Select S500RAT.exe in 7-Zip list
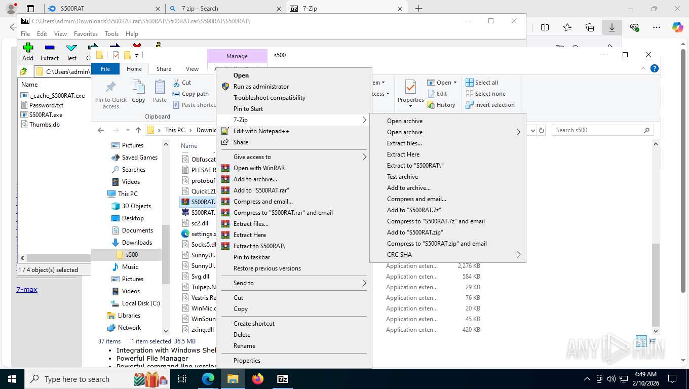The height and width of the screenshot is (389, 689). click(46, 115)
